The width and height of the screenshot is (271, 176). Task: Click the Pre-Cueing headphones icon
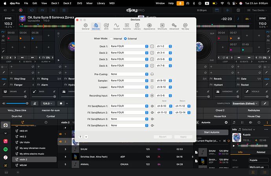coord(152,74)
